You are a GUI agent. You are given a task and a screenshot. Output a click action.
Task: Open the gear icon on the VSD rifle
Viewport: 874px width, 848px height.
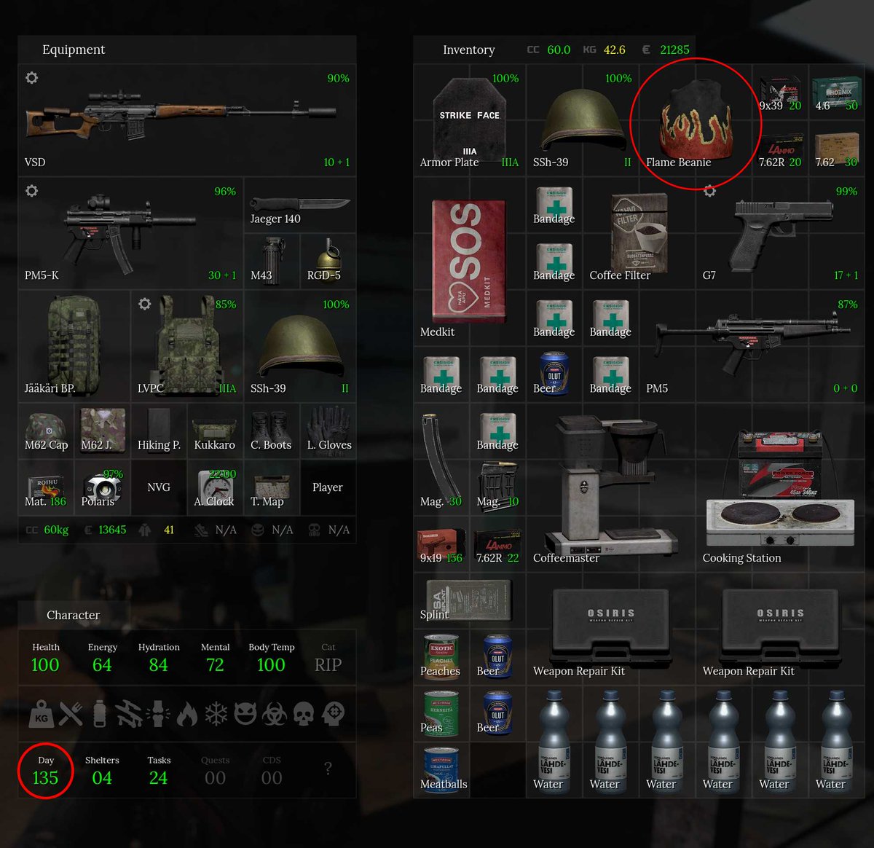32,77
